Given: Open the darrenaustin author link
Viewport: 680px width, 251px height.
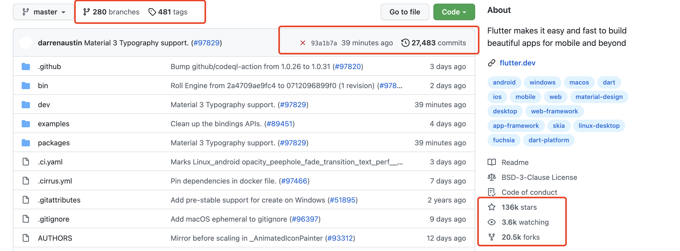Looking at the screenshot, I should coord(60,43).
